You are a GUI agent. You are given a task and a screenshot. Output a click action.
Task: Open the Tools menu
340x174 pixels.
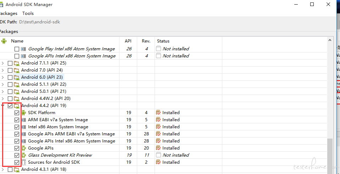[x=28, y=13]
